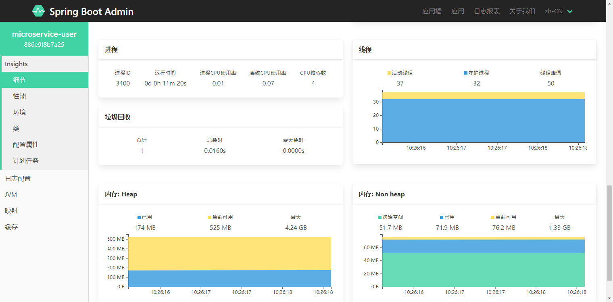Click the green 初始空间 legend swatch
The width and height of the screenshot is (613, 302).
[x=380, y=217]
